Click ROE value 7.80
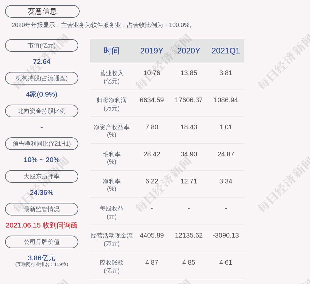Image resolution: width=310 pixels, height=284 pixels. (152, 127)
